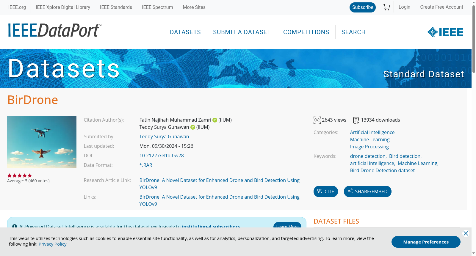Browse Artificial Intelligence category
Screen dimensions: 476x256
[372, 132]
